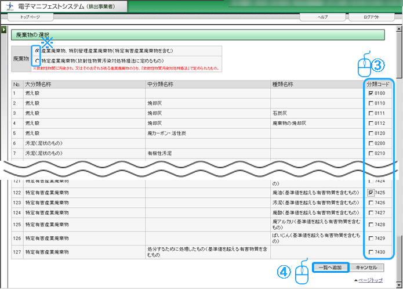This screenshot has height=289, width=403.
Task: Check classification code 7428 checkbox
Action: (371, 225)
